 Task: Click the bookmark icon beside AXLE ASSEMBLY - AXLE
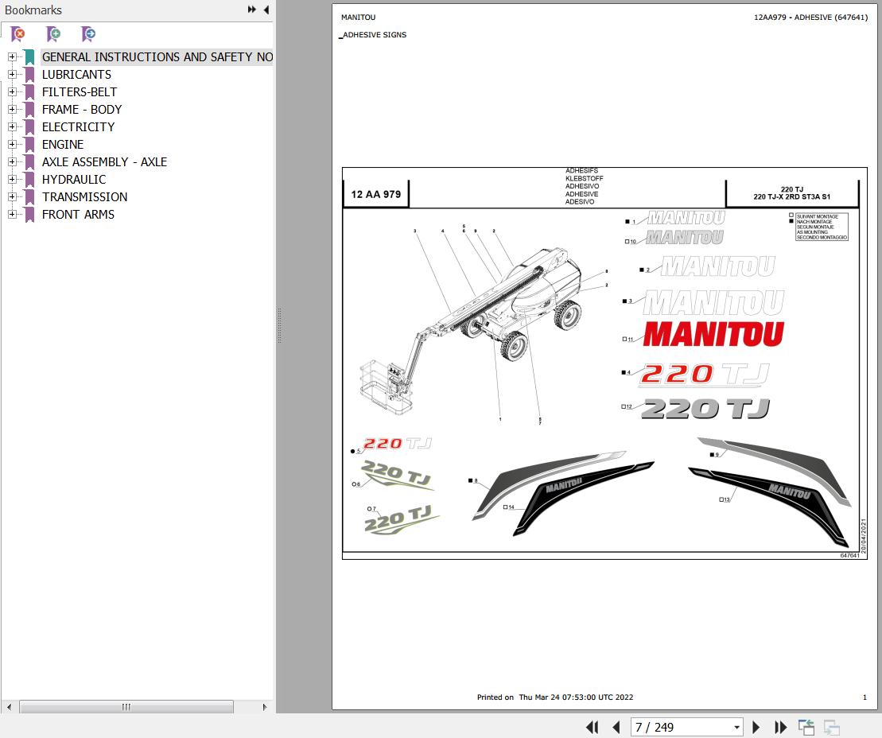(29, 162)
